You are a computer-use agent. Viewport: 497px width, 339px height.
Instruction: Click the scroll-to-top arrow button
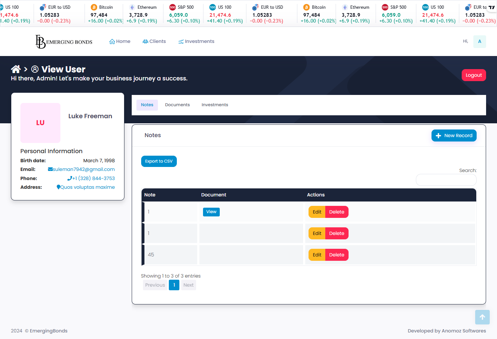pos(482,317)
